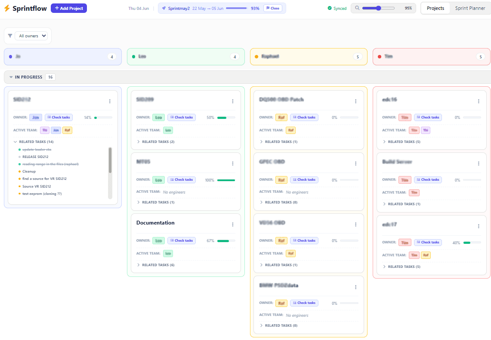Click the IN PROGRESS count badge 16
Viewport: 491px width, 340px height.
(x=50, y=77)
